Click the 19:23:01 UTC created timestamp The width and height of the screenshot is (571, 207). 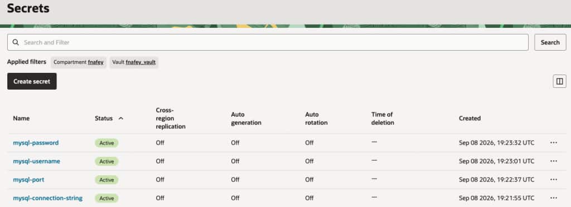coord(496,161)
